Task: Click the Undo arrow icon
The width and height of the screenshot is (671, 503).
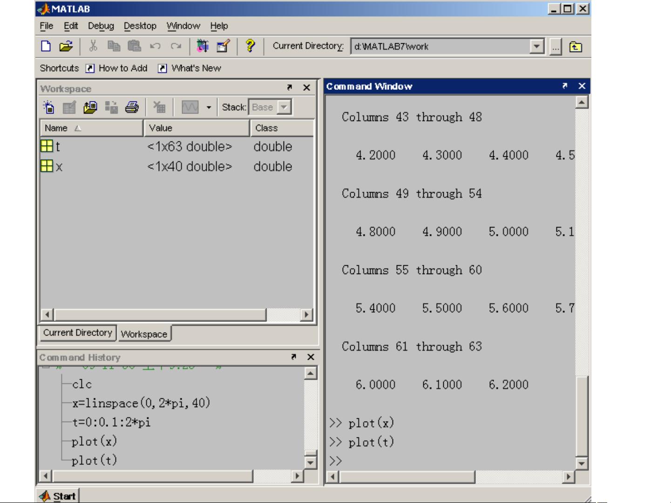Action: [x=155, y=46]
